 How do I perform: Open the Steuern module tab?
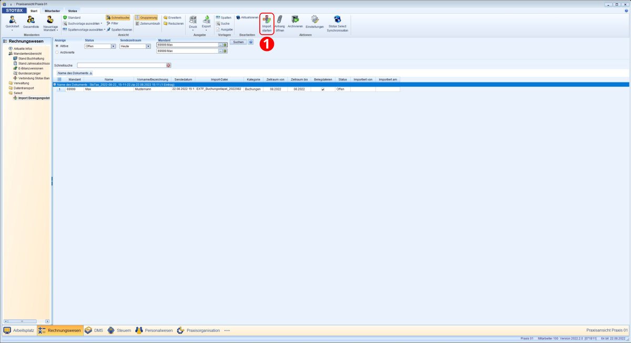coord(119,330)
